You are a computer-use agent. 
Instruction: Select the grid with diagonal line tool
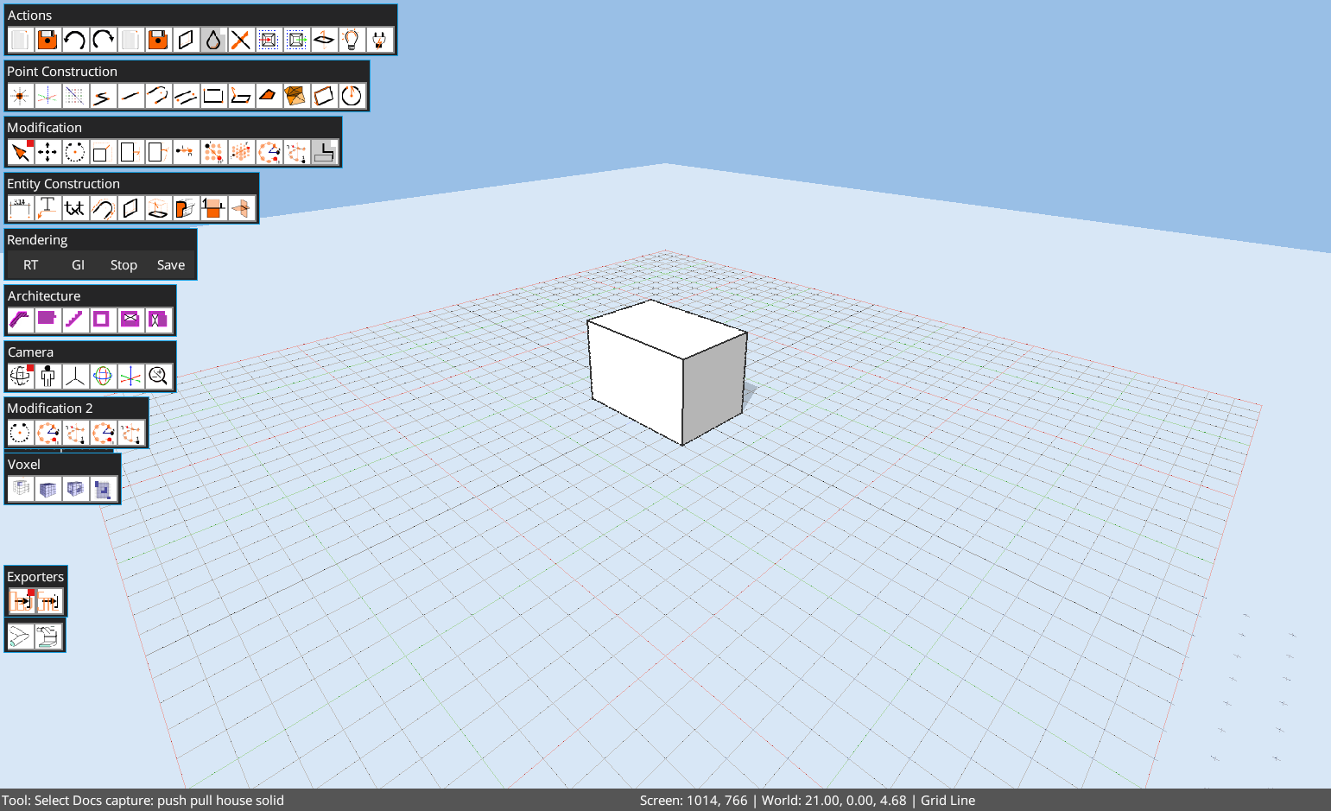[75, 96]
